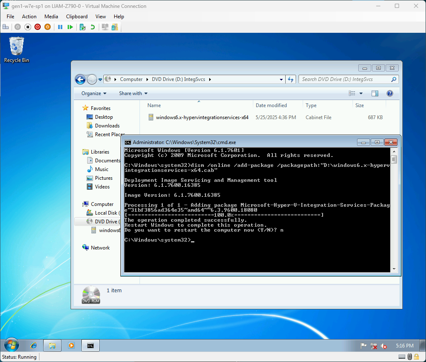This screenshot has height=362, width=426.
Task: Select Computer in the navigation pane
Action: coord(102,204)
